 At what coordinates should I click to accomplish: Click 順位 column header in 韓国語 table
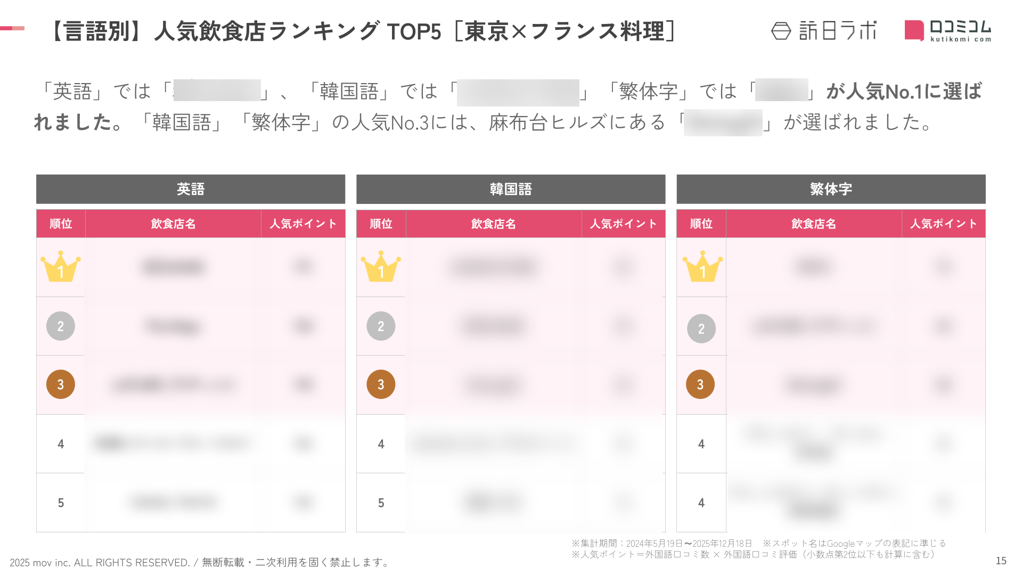pyautogui.click(x=381, y=224)
